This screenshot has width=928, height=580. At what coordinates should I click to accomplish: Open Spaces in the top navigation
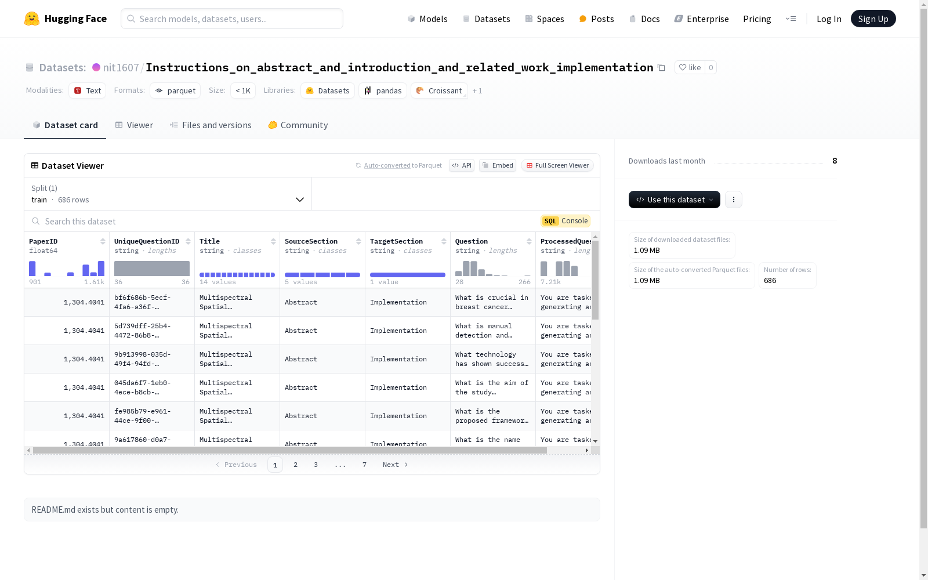545,19
